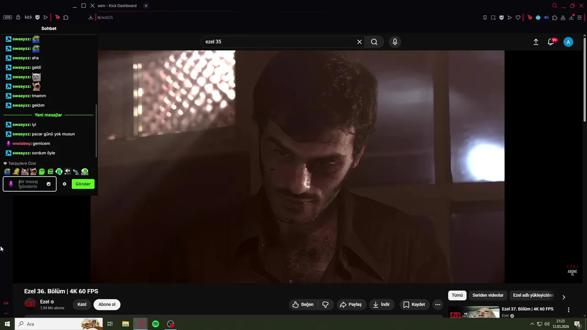Select the 'Seriden videolar' chip
This screenshot has width=587, height=330.
[x=488, y=296]
